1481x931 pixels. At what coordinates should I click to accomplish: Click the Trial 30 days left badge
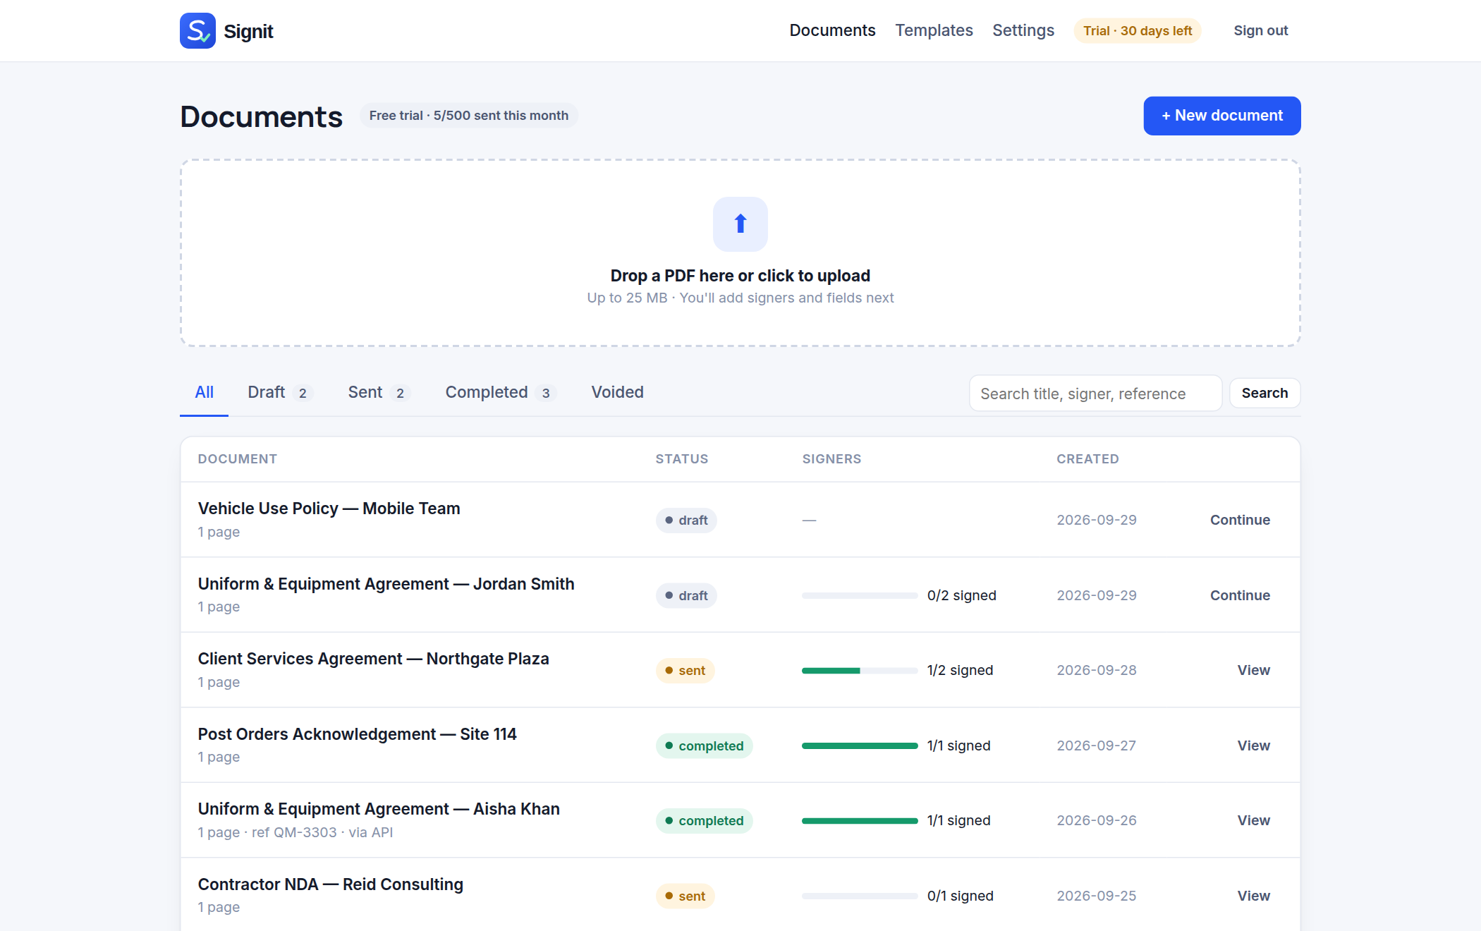pos(1138,30)
